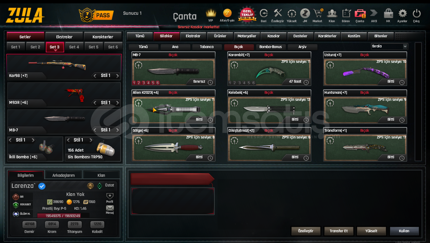Select the Alien K2023[+4] knife card
This screenshot has height=243, width=430.
(173, 107)
